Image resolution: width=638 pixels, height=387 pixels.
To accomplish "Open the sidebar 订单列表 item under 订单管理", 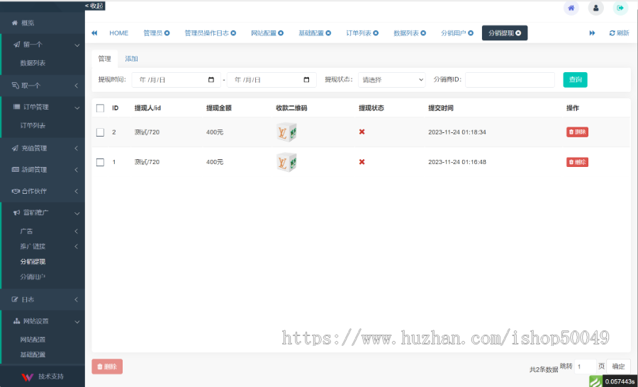I will coord(33,125).
